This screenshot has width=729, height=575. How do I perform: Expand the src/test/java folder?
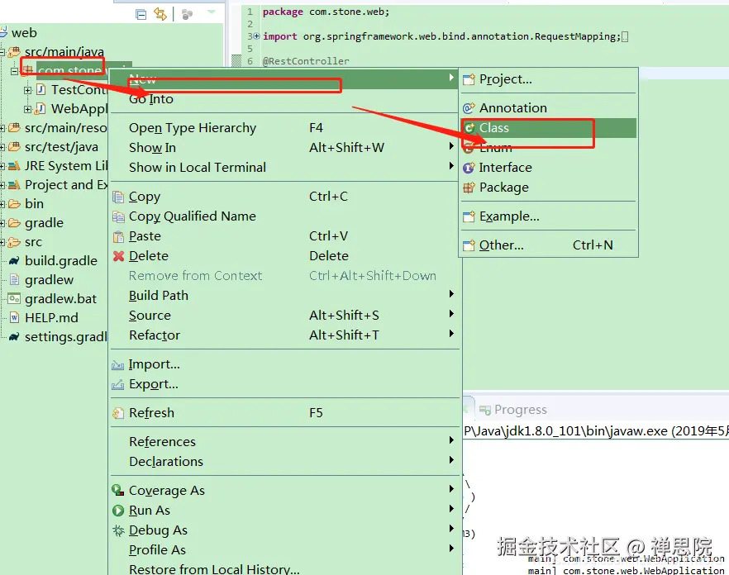(x=2, y=147)
